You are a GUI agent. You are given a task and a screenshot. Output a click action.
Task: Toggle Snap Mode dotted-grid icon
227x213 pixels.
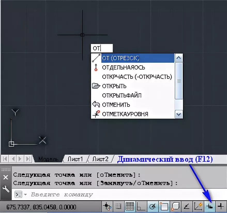click(x=119, y=207)
